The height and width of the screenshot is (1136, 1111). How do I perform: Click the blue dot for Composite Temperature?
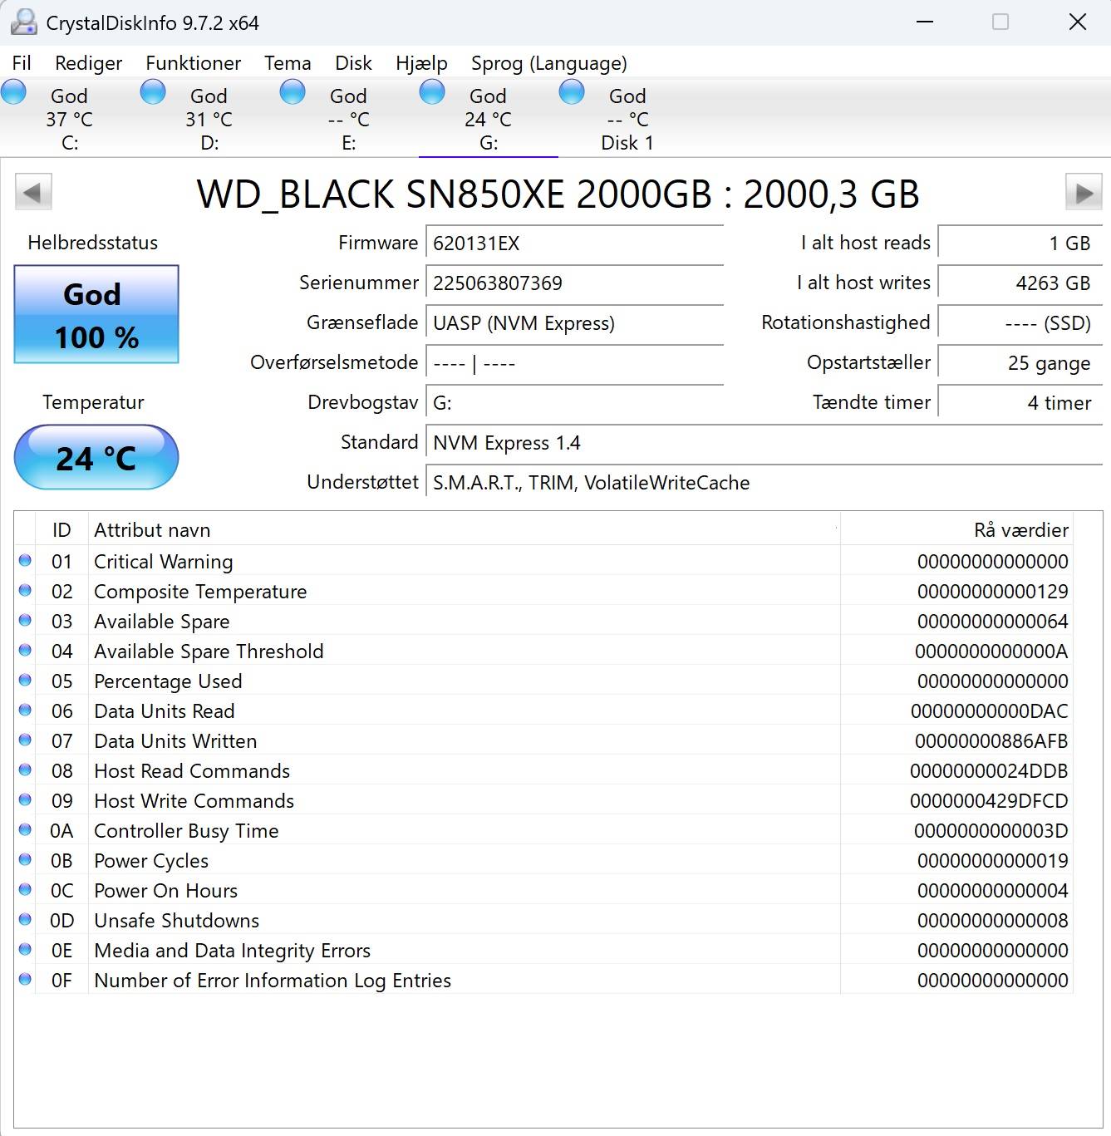(x=25, y=591)
